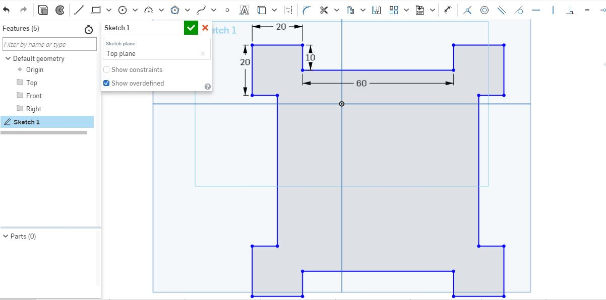Open the Spline tool dropdown arrow
Screen dimensions: 606x300
coord(214,10)
